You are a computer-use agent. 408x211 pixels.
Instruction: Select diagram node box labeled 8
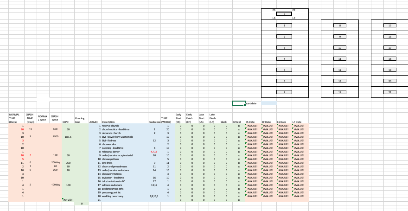[340, 26]
